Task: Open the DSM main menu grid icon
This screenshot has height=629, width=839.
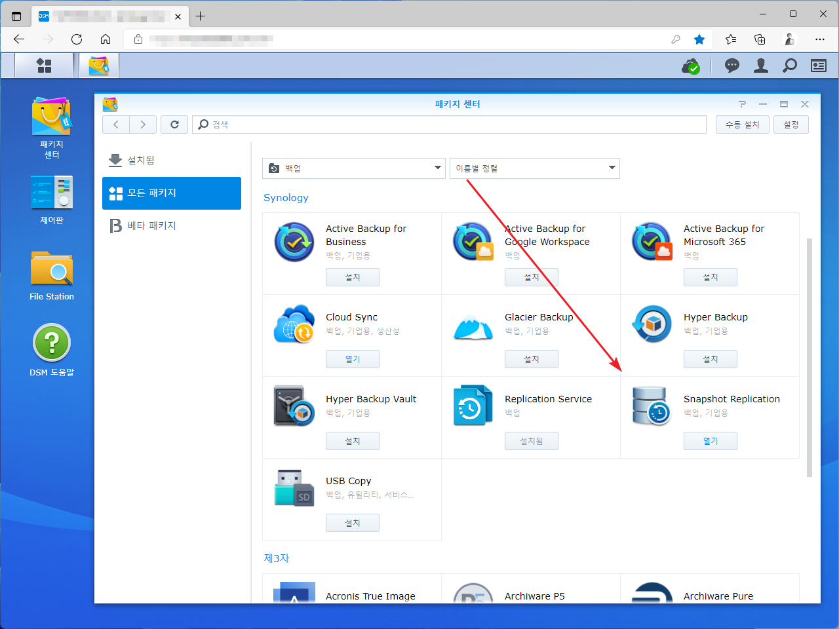Action: pyautogui.click(x=44, y=66)
